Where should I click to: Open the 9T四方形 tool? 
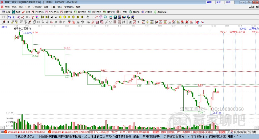point(95,12)
